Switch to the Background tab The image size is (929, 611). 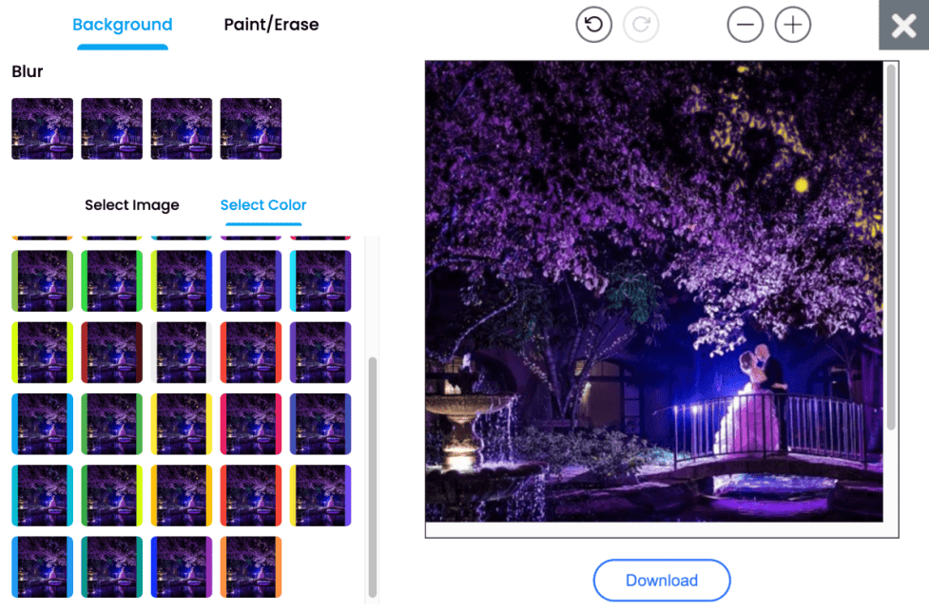(x=122, y=25)
